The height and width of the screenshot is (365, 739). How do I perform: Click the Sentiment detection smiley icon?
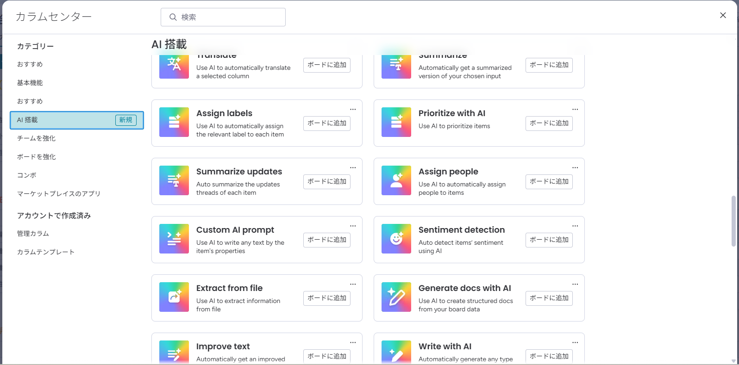[x=396, y=239]
